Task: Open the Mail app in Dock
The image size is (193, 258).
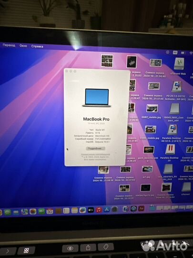Action: [x=16, y=212]
